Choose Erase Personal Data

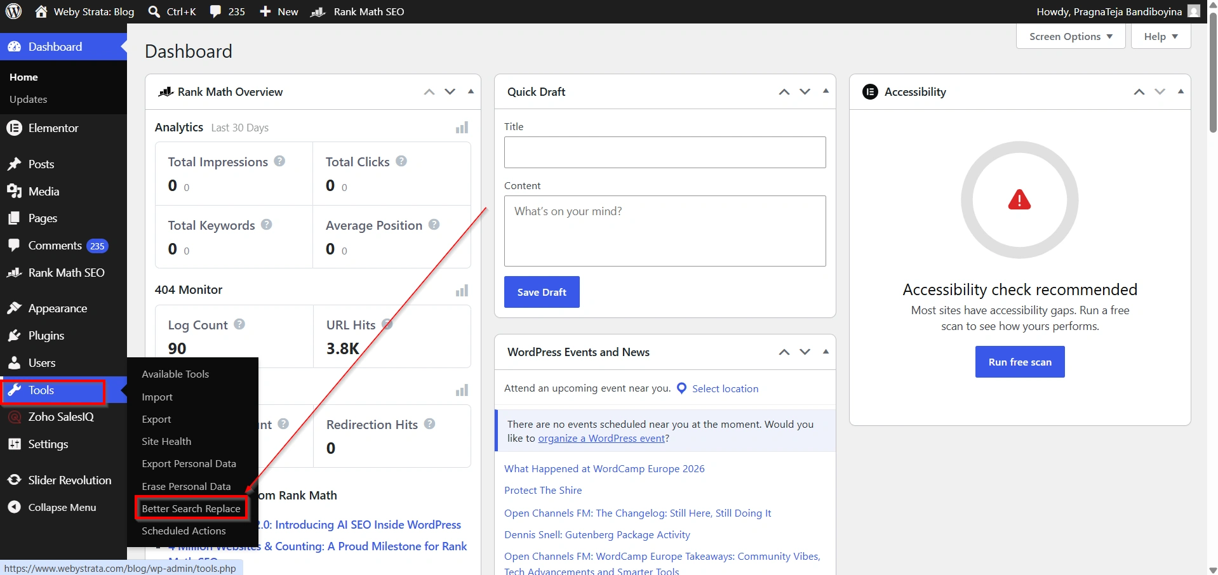[186, 486]
